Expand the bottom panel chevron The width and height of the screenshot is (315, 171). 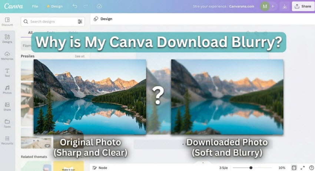point(203,163)
